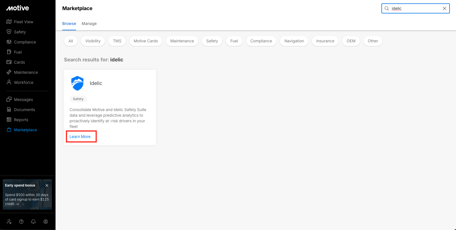Click the Marketplace bag icon
The height and width of the screenshot is (230, 456).
[9, 130]
